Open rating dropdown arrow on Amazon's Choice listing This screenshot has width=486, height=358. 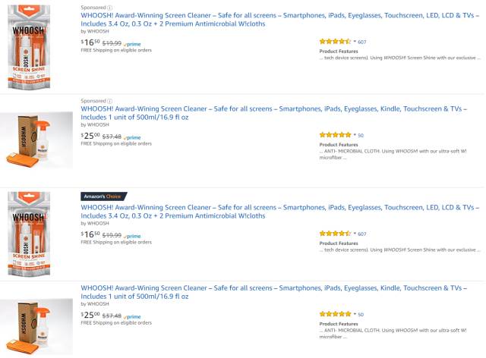click(x=354, y=234)
